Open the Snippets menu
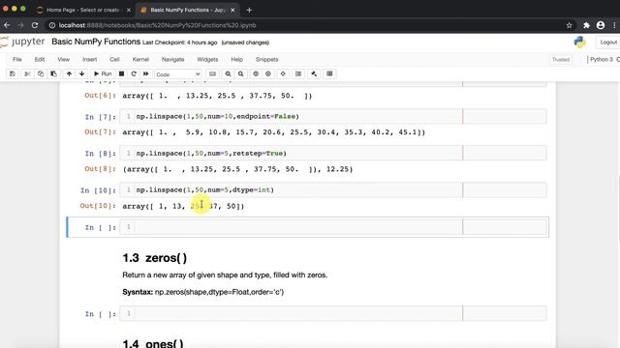This screenshot has height=348, width=620. pos(267,59)
